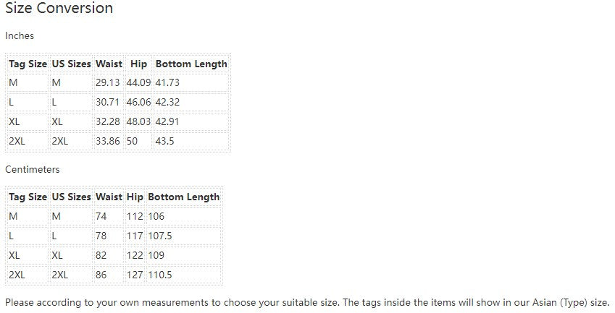Viewport: 615px width, 313px height.
Task: Select the 107.5 bottom length cell
Action: pos(159,236)
